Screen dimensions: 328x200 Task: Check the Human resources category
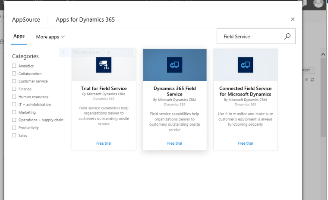point(14,97)
